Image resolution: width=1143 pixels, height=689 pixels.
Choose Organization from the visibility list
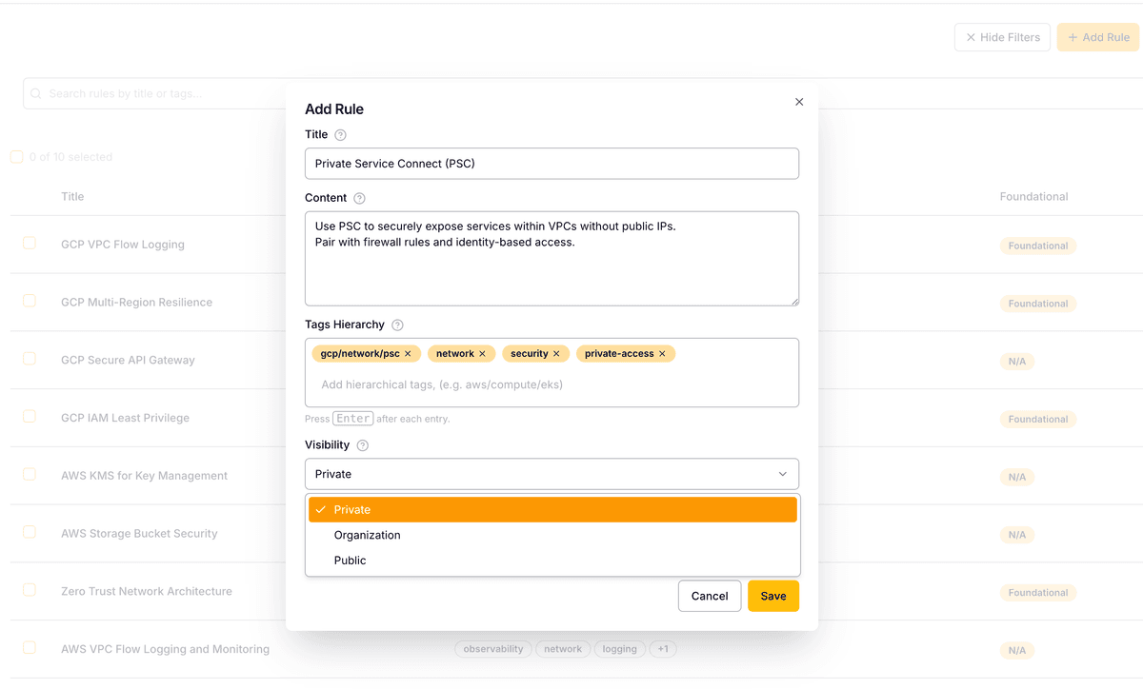(367, 535)
